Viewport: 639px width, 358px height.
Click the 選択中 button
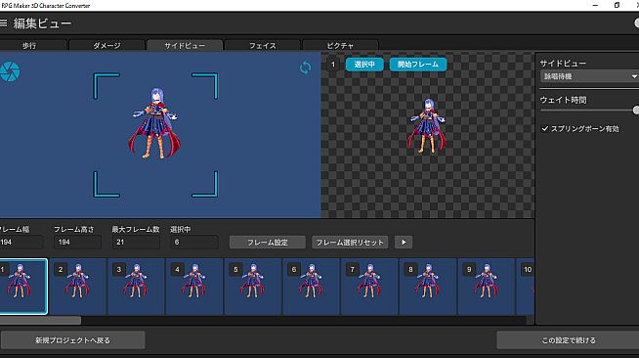coord(364,65)
